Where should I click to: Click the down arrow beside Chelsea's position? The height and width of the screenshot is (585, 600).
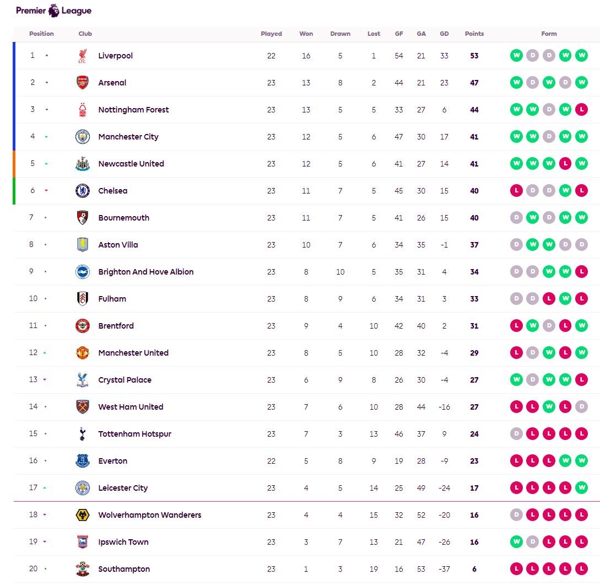tap(46, 191)
